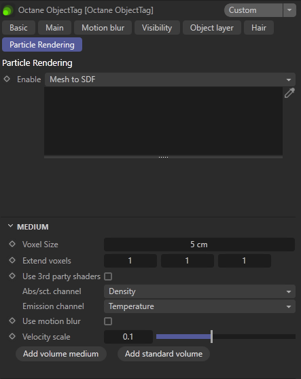Viewport: 301px width, 379px height.
Task: Open the Visibility tab
Action: coord(157,28)
